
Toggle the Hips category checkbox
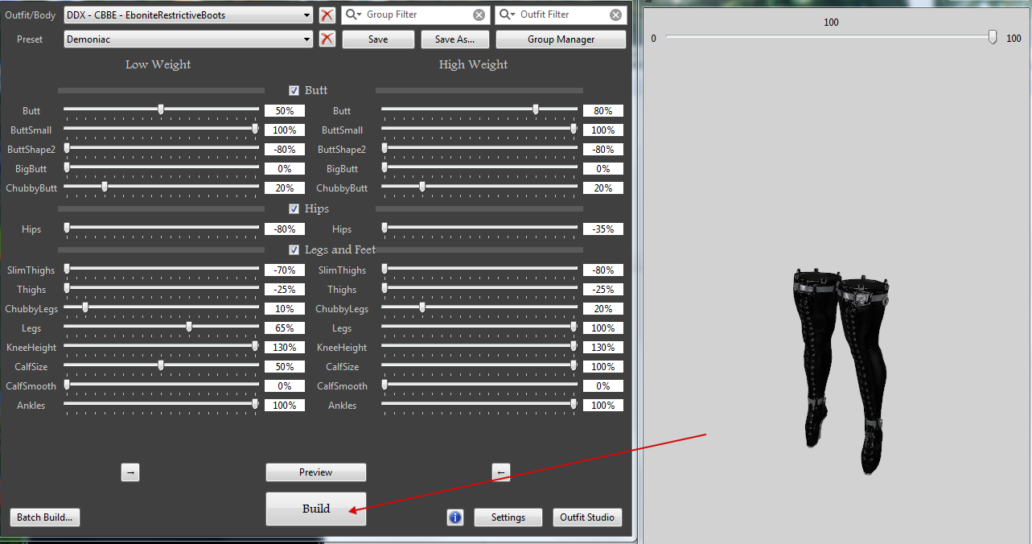pos(294,208)
